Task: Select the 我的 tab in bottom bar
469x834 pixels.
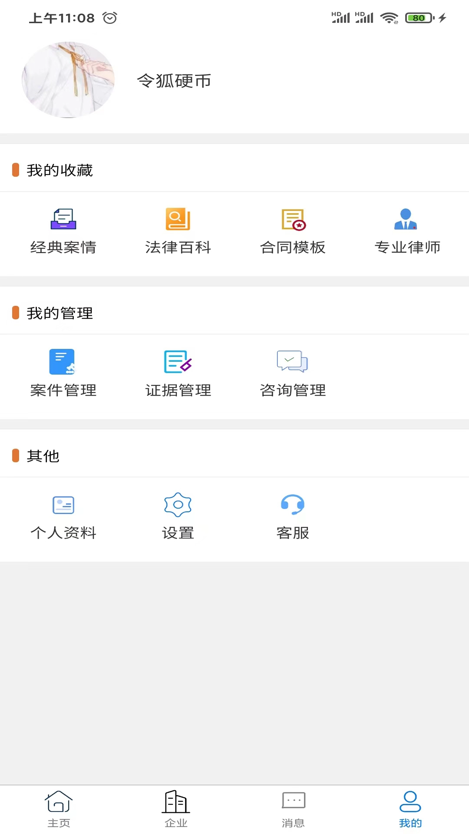Action: pyautogui.click(x=410, y=809)
